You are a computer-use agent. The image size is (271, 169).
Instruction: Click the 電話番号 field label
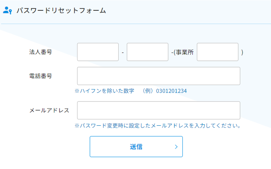pyautogui.click(x=41, y=76)
